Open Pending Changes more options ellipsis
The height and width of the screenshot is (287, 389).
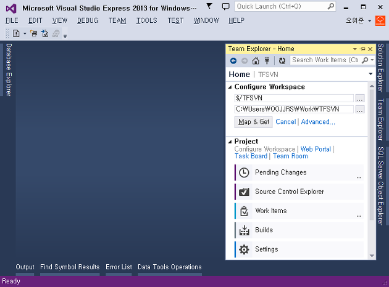(x=359, y=177)
